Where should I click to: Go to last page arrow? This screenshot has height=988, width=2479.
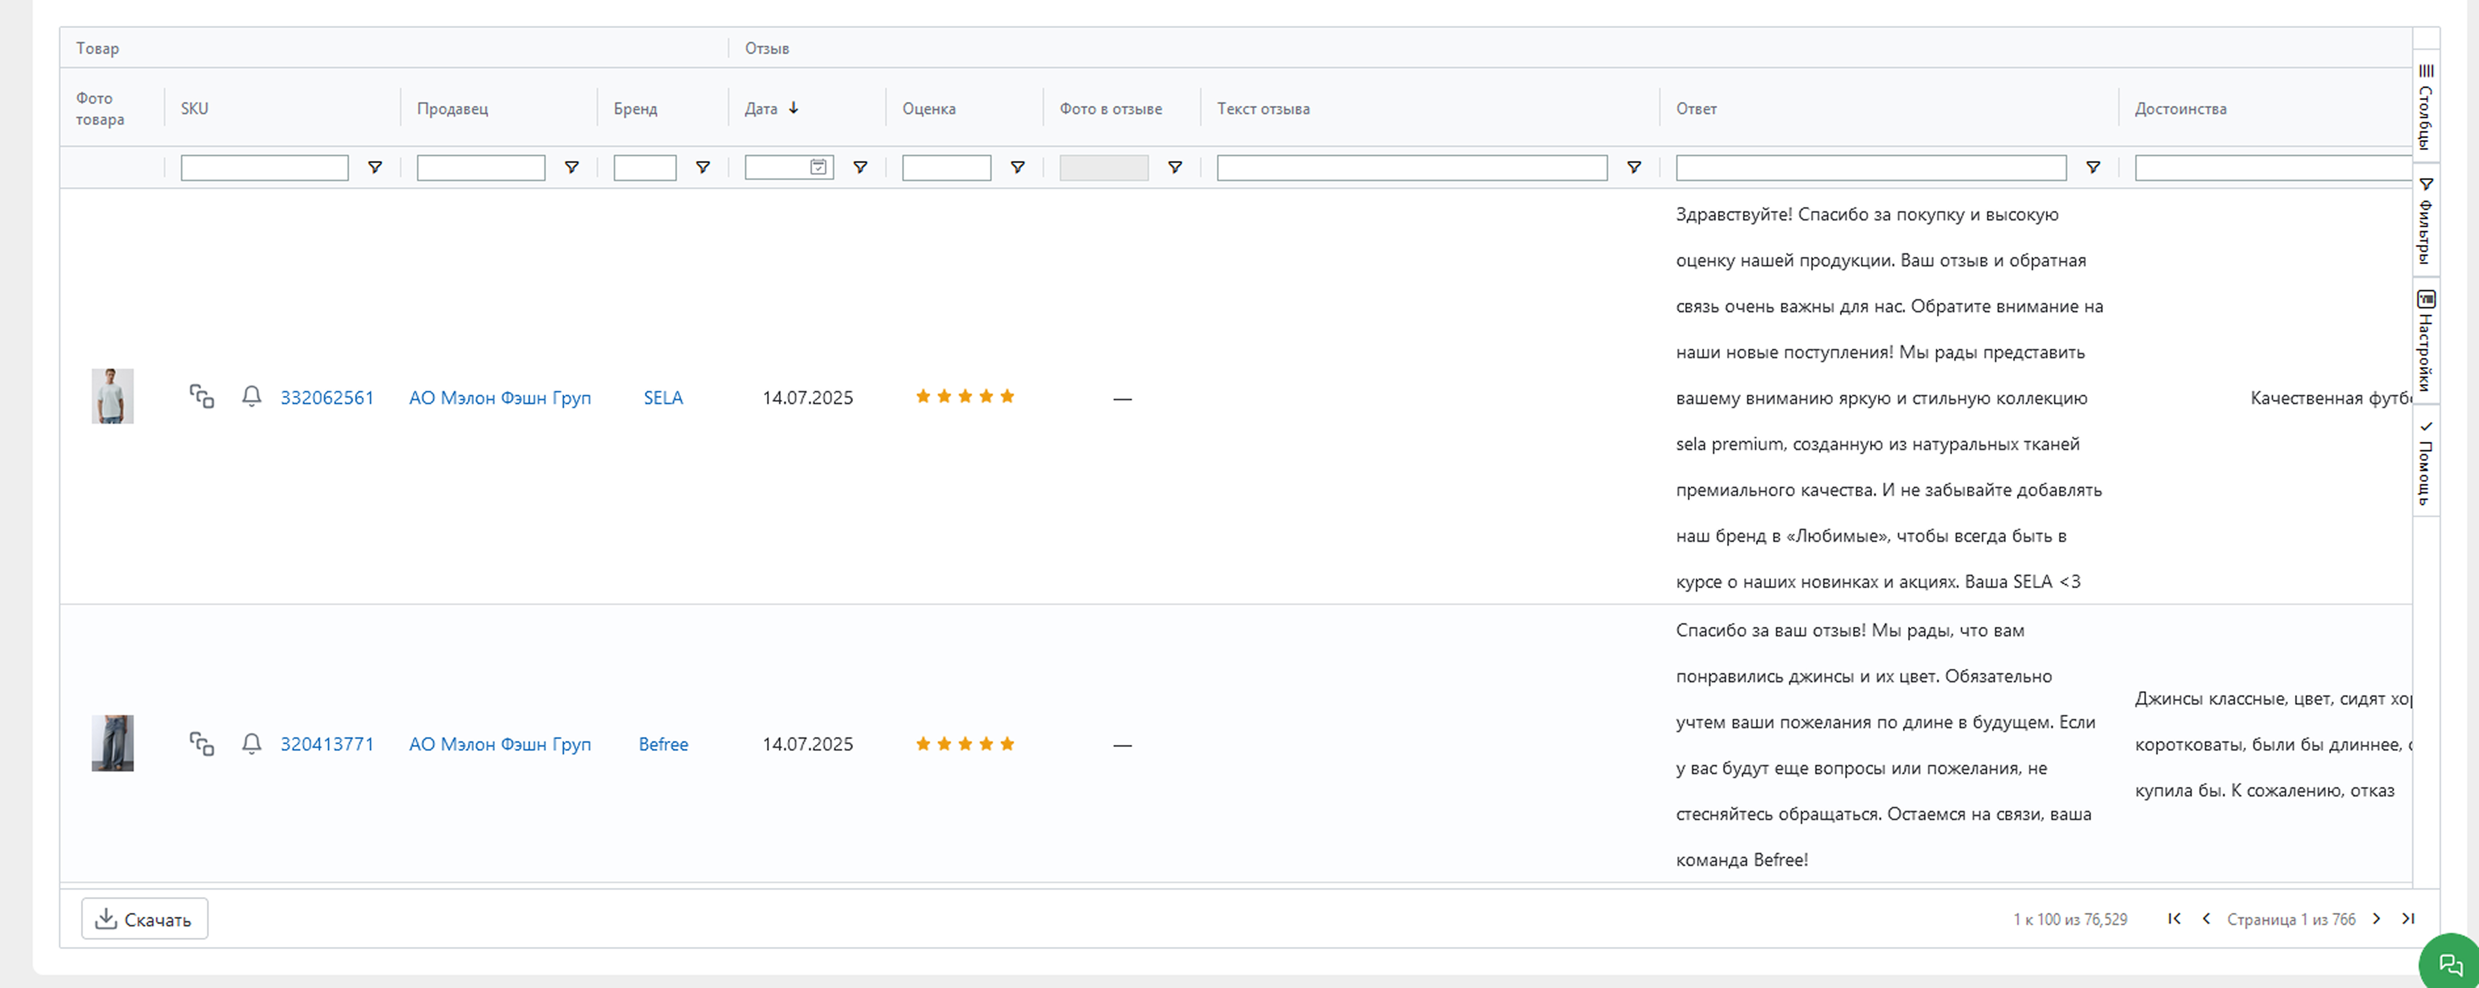pos(2408,918)
